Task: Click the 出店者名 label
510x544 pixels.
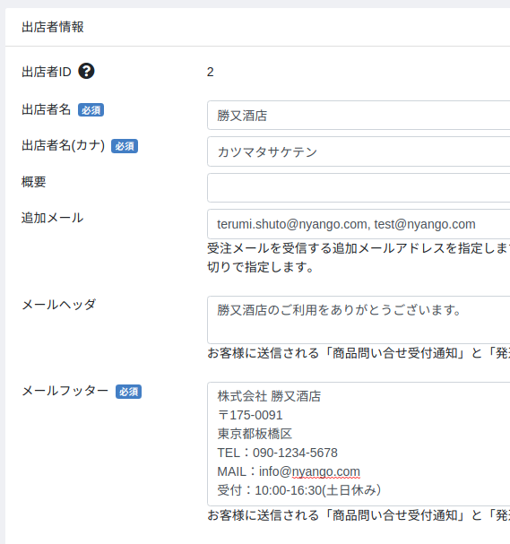Action: (x=46, y=109)
